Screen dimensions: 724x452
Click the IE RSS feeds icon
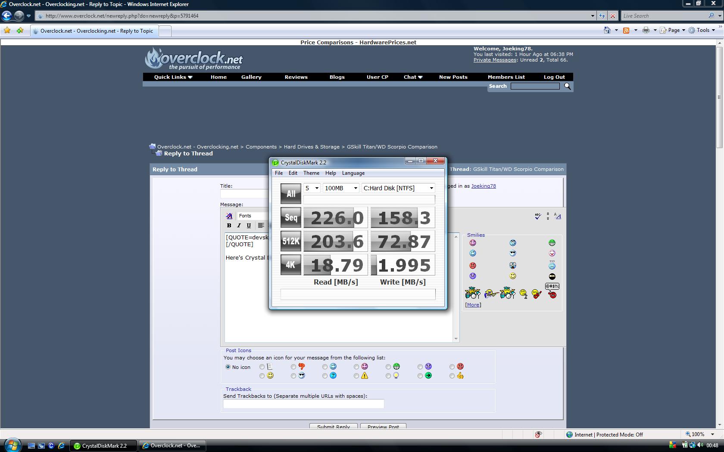tap(626, 30)
